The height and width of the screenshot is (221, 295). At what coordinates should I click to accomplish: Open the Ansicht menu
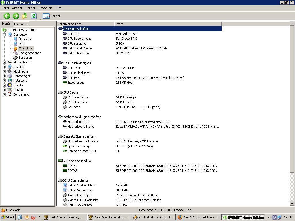17,8
